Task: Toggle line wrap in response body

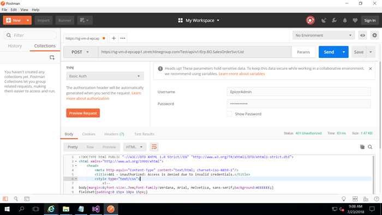Action: (154, 147)
